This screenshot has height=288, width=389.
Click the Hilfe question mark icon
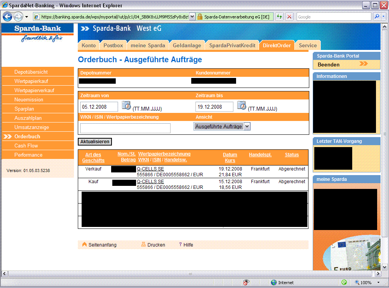point(181,244)
